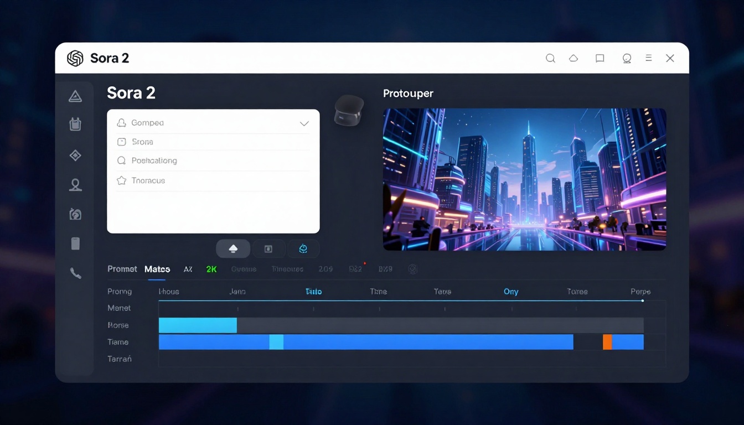Screen dimensions: 744x425
Task: Select the solid rectangle device icon in the sidebar
Action: tap(75, 243)
